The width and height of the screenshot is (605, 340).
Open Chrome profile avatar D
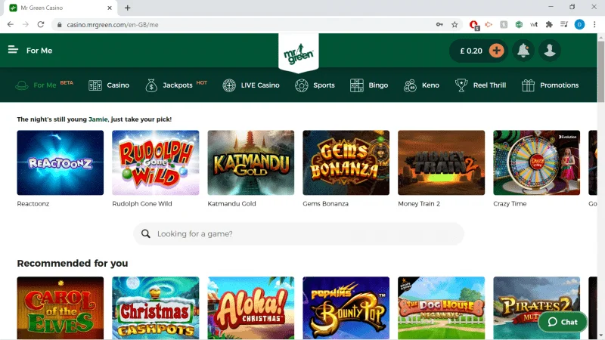tap(579, 25)
